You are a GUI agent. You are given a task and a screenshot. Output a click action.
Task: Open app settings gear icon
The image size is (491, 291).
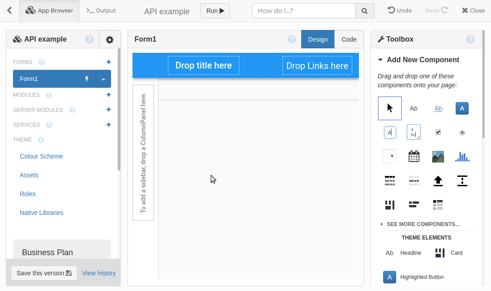(x=110, y=40)
